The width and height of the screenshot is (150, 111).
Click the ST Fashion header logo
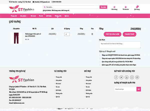(x=21, y=9)
